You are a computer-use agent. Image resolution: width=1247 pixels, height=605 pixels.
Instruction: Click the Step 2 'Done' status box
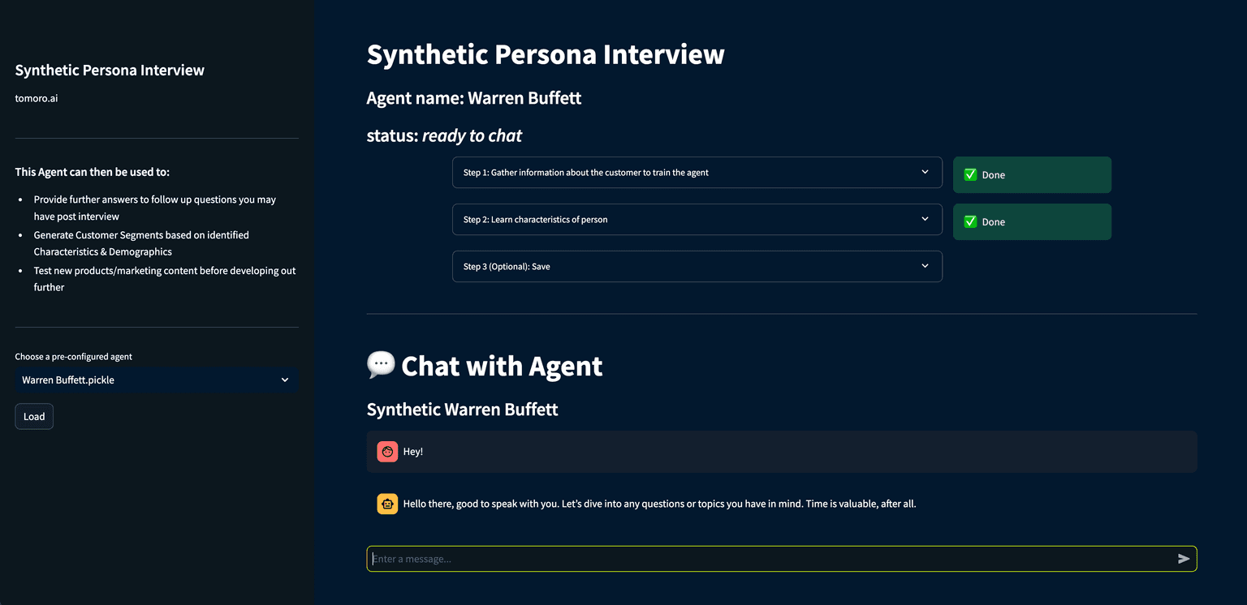coord(1032,221)
